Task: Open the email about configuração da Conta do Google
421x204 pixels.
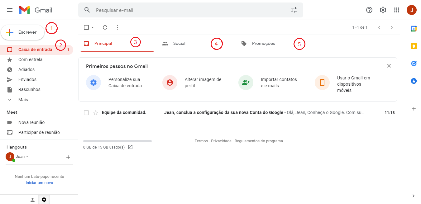Action: [x=239, y=112]
